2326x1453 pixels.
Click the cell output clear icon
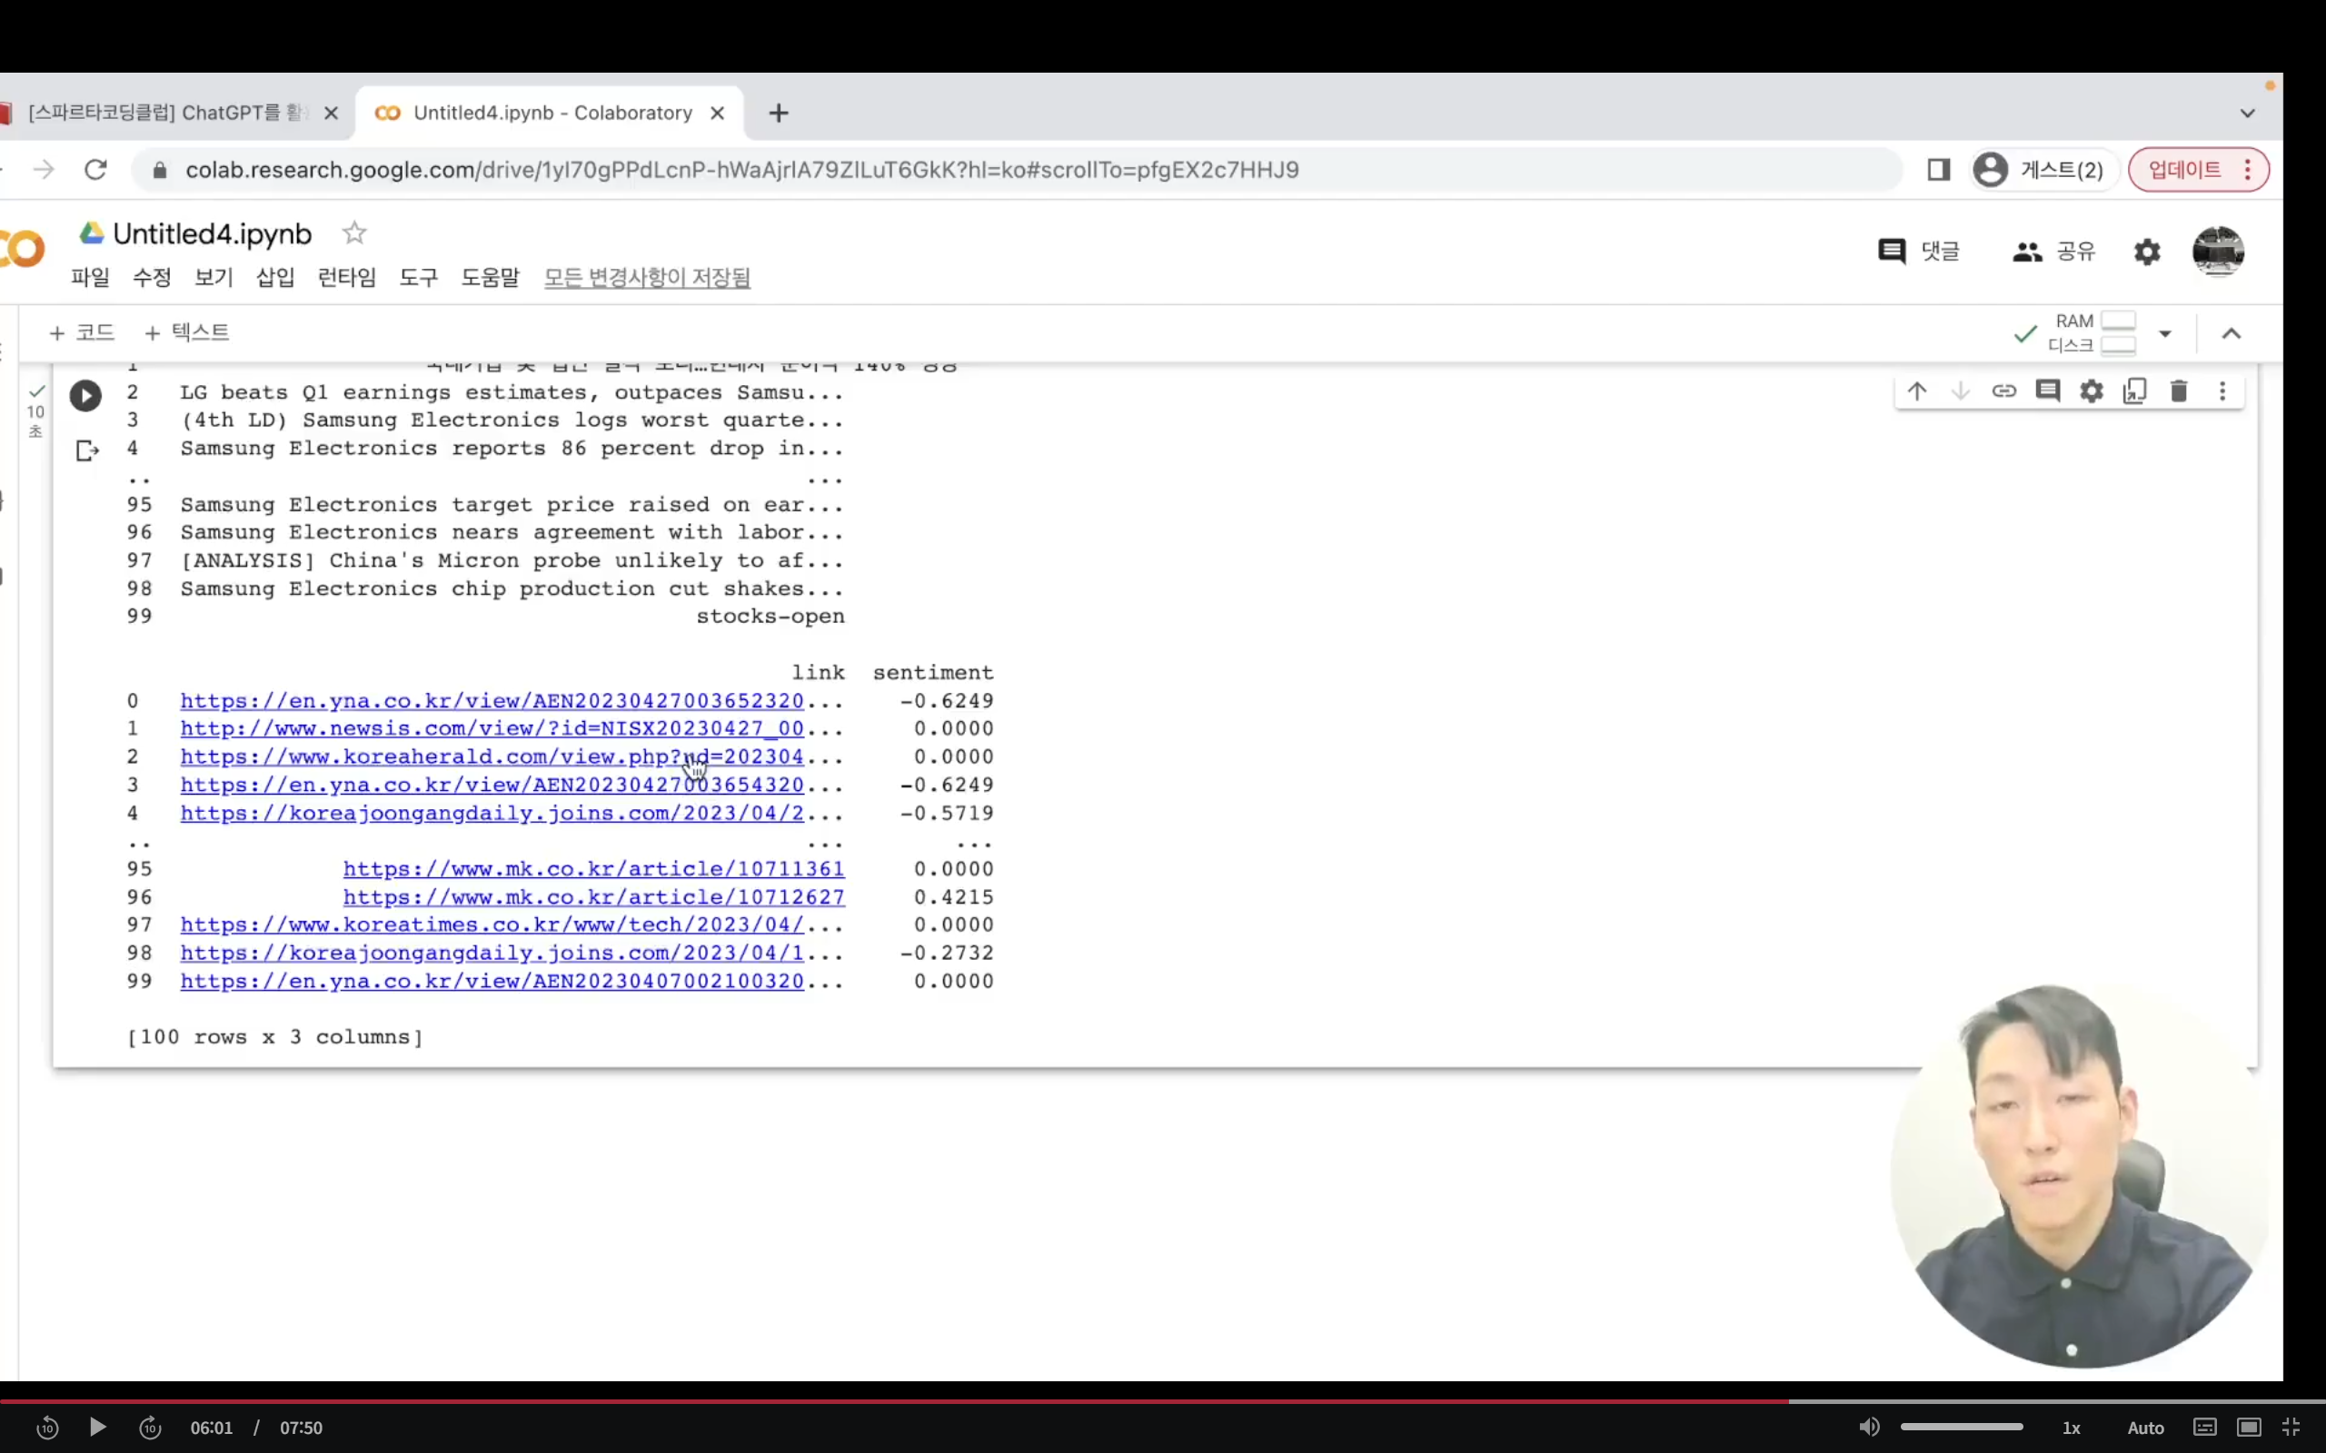coord(87,450)
